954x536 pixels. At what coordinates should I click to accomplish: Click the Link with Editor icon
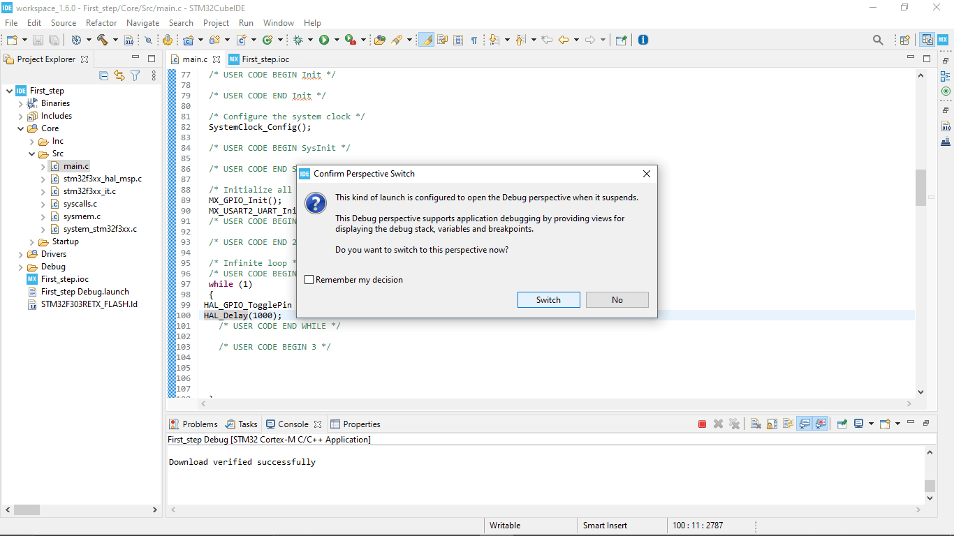[119, 75]
